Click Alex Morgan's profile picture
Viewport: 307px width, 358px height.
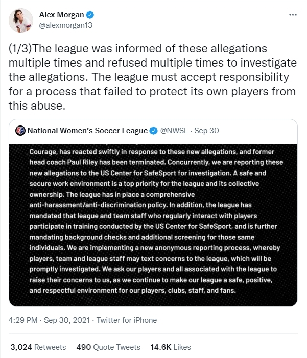pyautogui.click(x=20, y=19)
